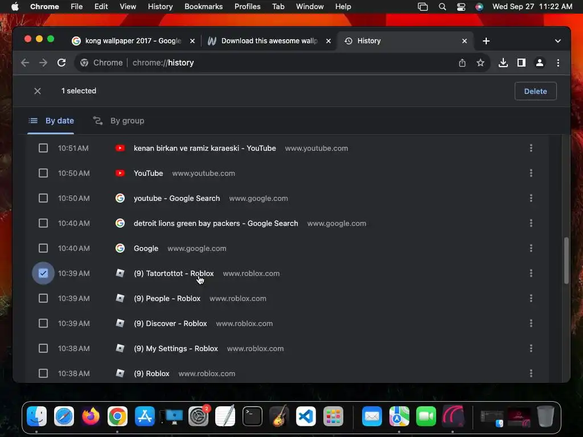Open App Store from the dock
This screenshot has width=583, height=437.
click(x=145, y=416)
